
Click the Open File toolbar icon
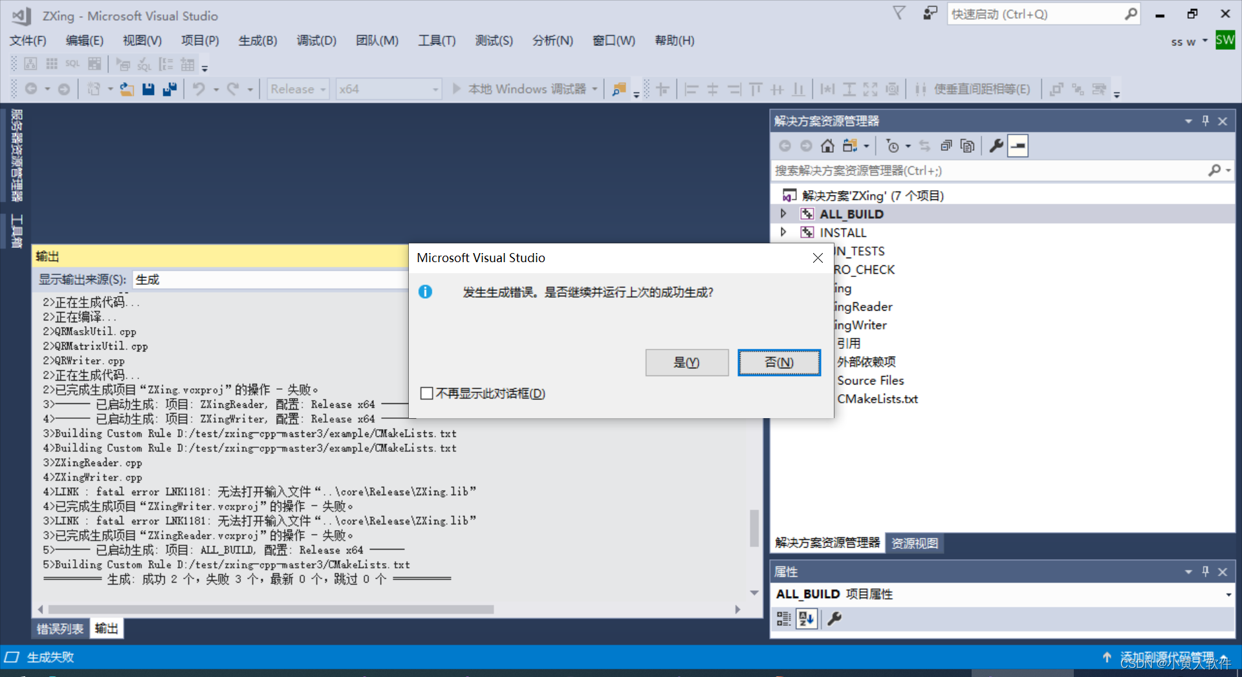(x=127, y=89)
